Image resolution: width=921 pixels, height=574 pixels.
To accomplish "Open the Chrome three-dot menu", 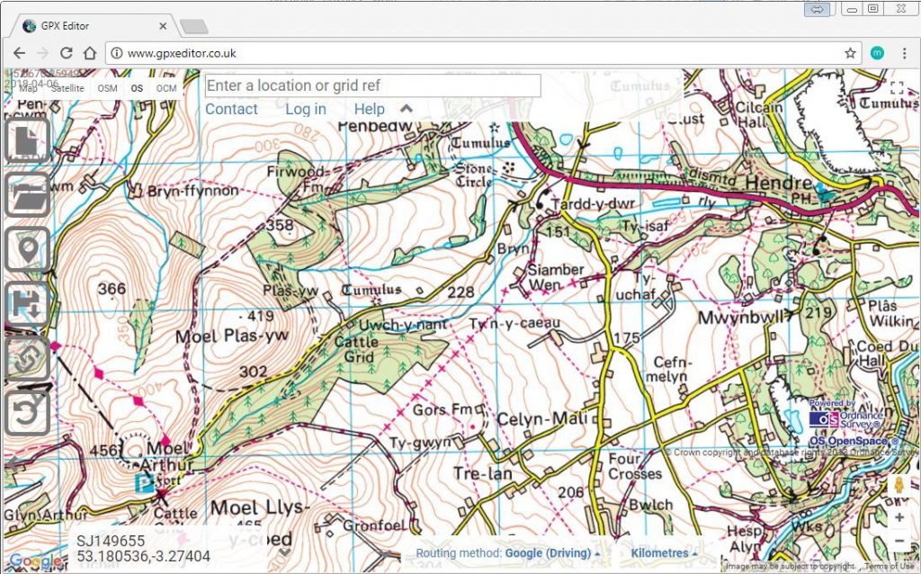I will pos(905,53).
